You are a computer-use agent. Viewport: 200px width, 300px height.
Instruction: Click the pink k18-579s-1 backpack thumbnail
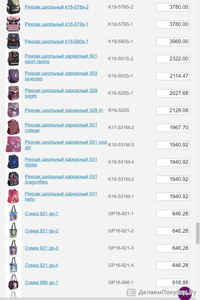[13, 24]
